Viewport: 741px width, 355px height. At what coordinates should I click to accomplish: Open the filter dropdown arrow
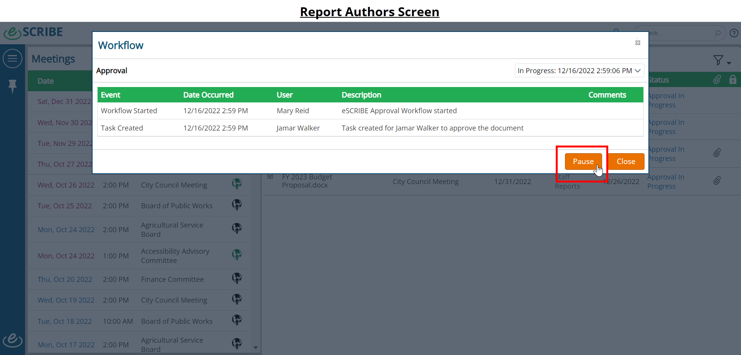[729, 63]
